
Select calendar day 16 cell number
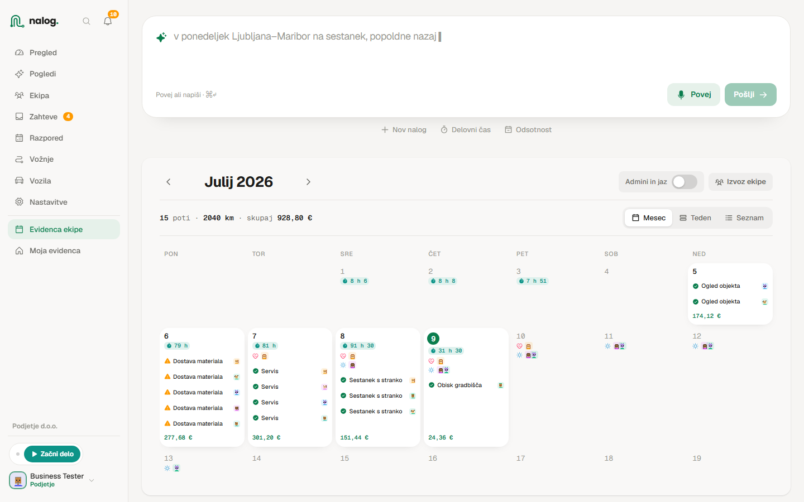(x=433, y=458)
